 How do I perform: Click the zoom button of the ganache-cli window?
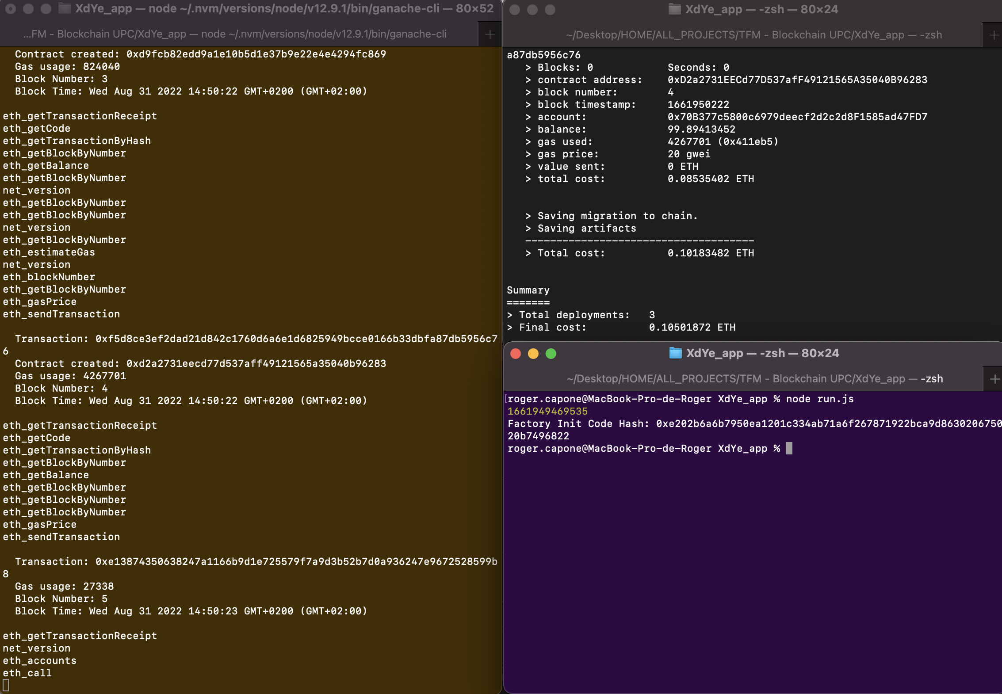tap(46, 9)
